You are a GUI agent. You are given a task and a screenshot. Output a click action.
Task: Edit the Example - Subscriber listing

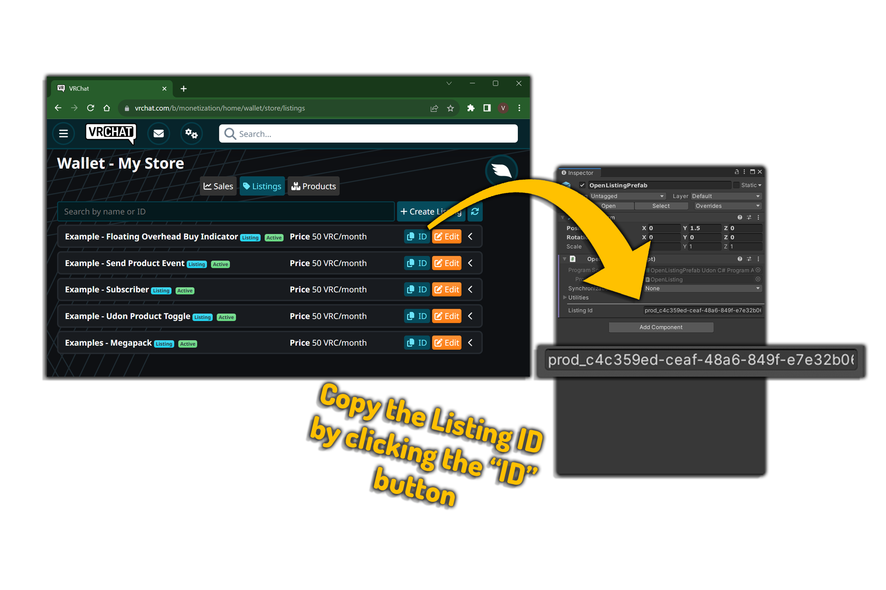[447, 289]
